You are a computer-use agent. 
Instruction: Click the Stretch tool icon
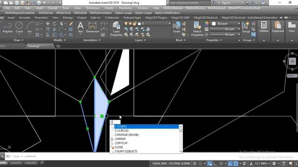[47, 35]
